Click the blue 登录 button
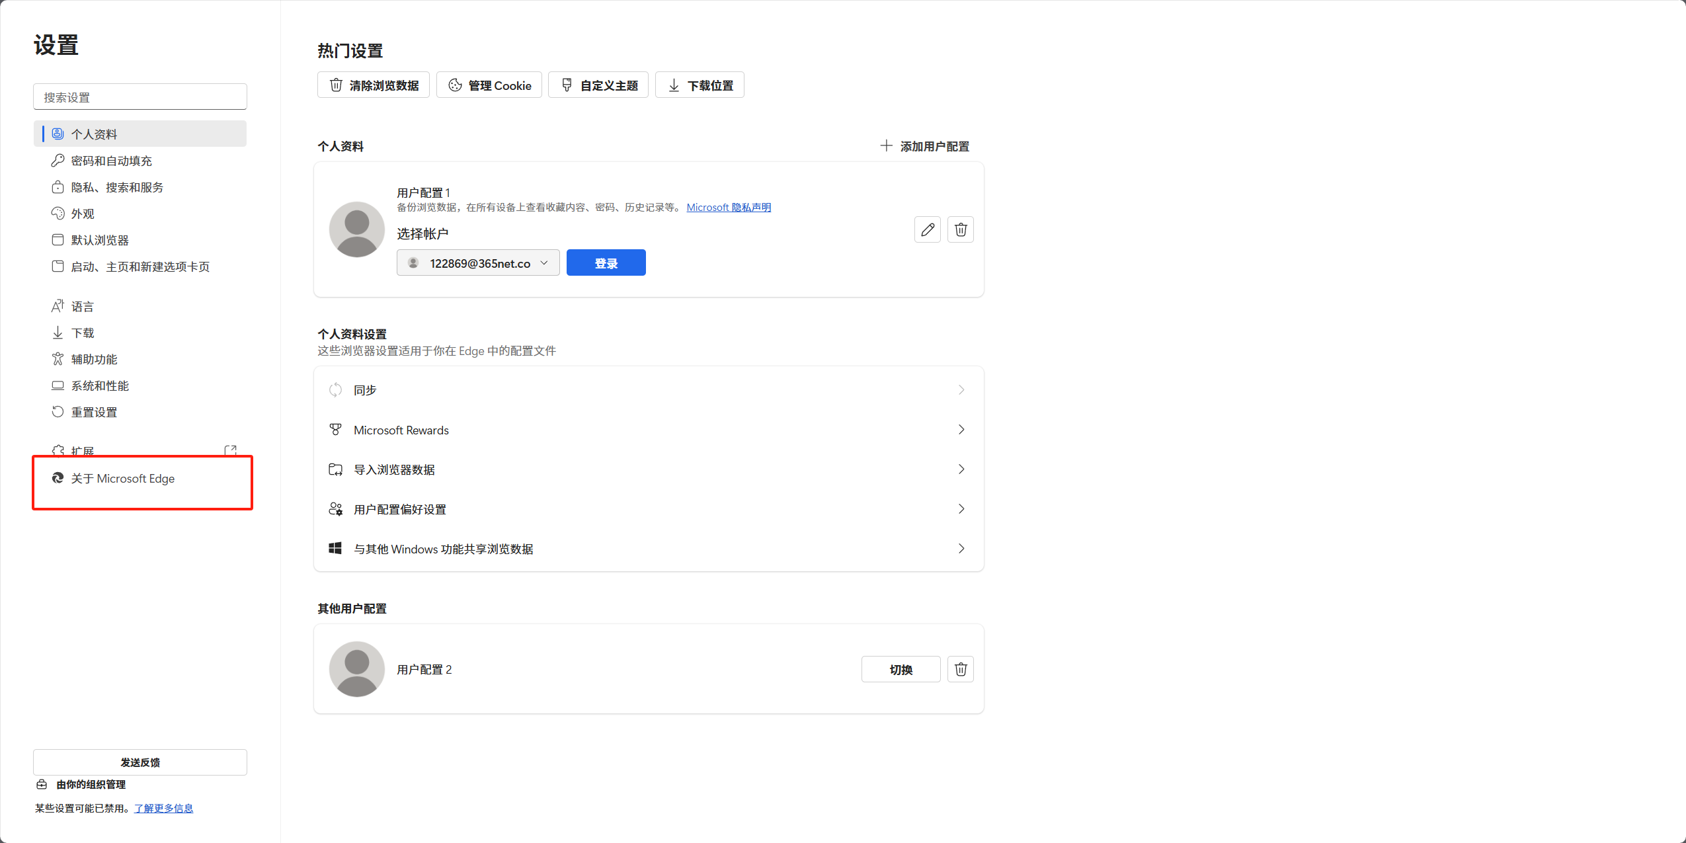This screenshot has width=1686, height=843. pyautogui.click(x=605, y=262)
